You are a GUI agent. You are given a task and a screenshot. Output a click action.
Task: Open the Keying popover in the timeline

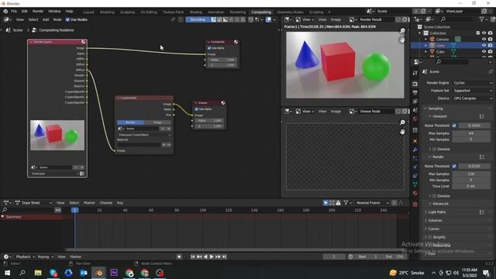pos(45,257)
